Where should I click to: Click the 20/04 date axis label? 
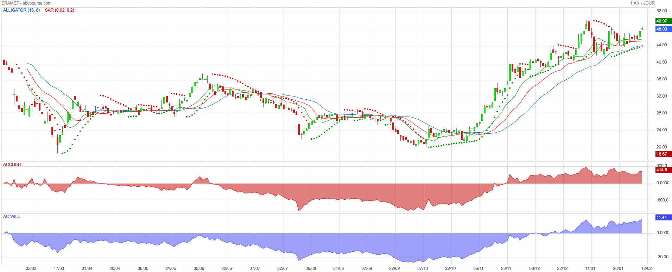pos(115,268)
